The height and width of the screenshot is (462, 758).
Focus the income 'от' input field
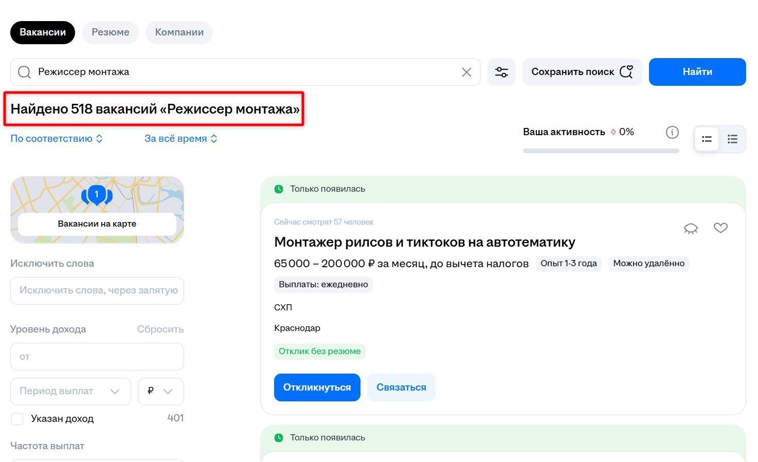point(97,357)
